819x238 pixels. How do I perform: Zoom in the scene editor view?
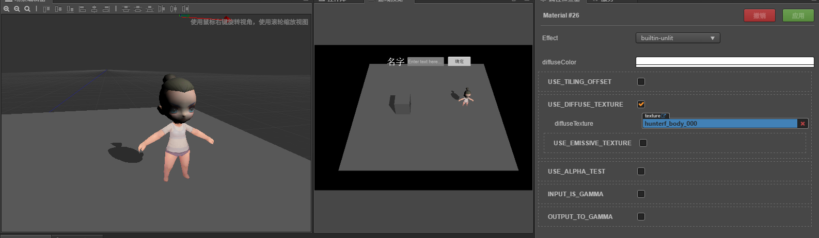click(x=6, y=9)
